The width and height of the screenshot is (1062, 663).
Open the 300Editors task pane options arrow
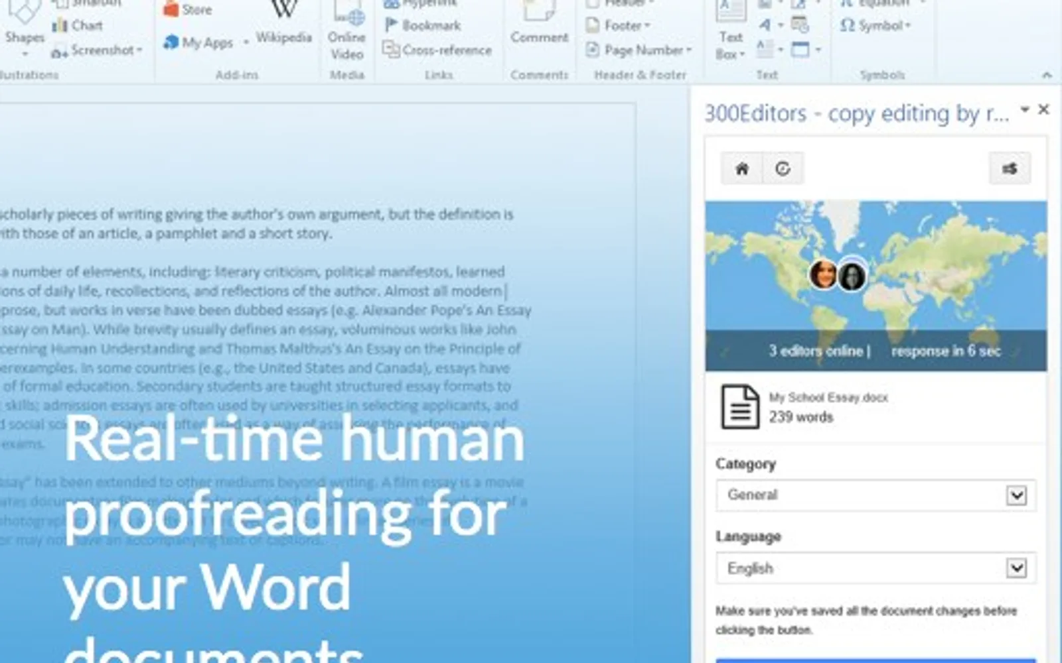coord(1025,109)
